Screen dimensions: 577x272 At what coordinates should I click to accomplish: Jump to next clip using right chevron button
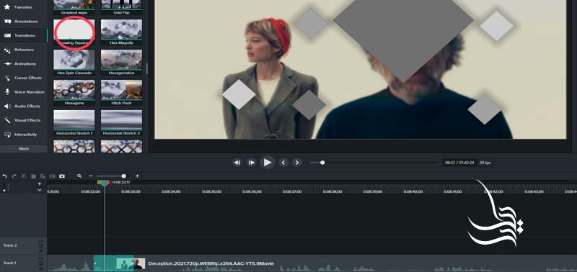[297, 162]
